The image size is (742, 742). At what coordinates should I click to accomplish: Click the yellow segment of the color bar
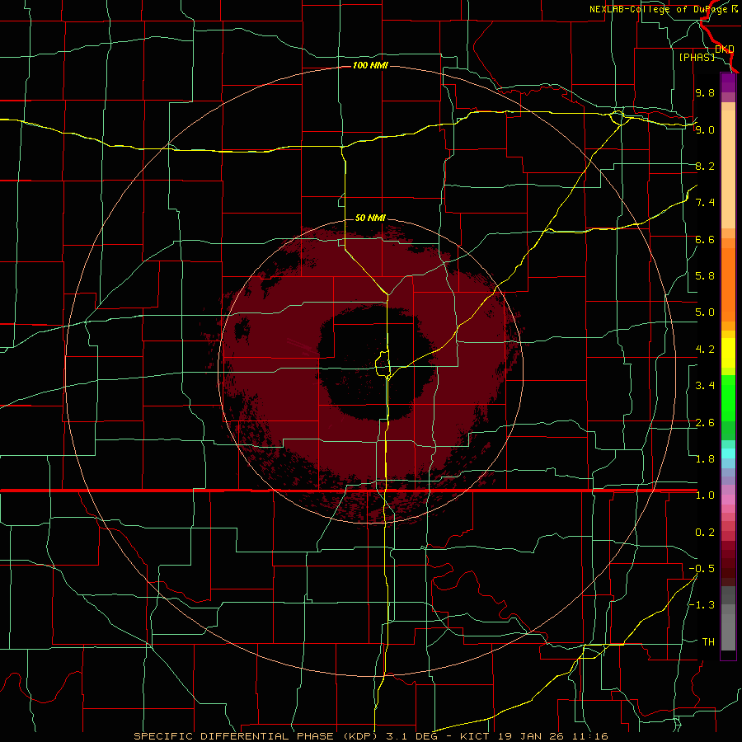728,353
